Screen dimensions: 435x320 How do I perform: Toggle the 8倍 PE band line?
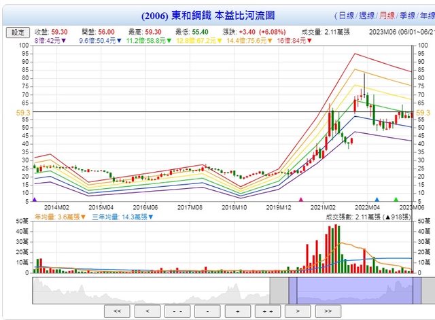[x=48, y=40]
